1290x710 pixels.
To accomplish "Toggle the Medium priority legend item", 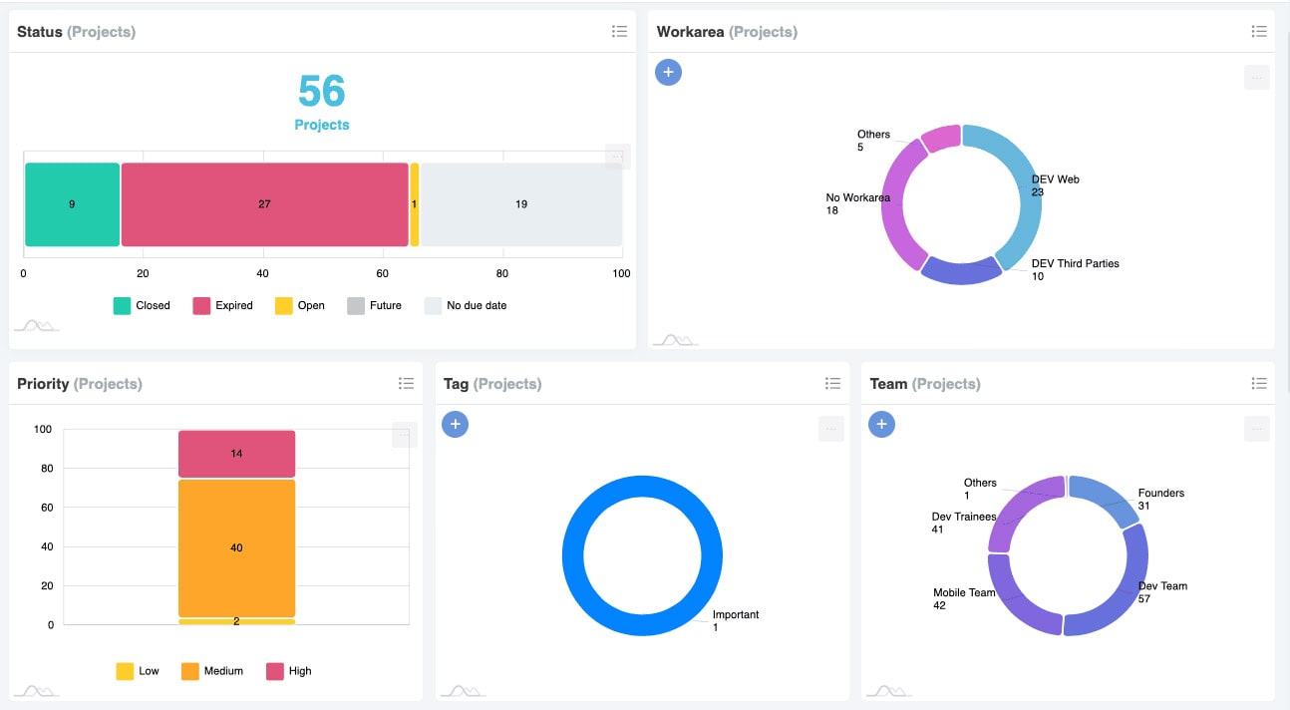I will point(211,671).
